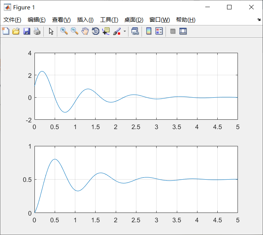The image size is (263, 235).
Task: Open the 桌面(D) menu
Action: click(134, 20)
